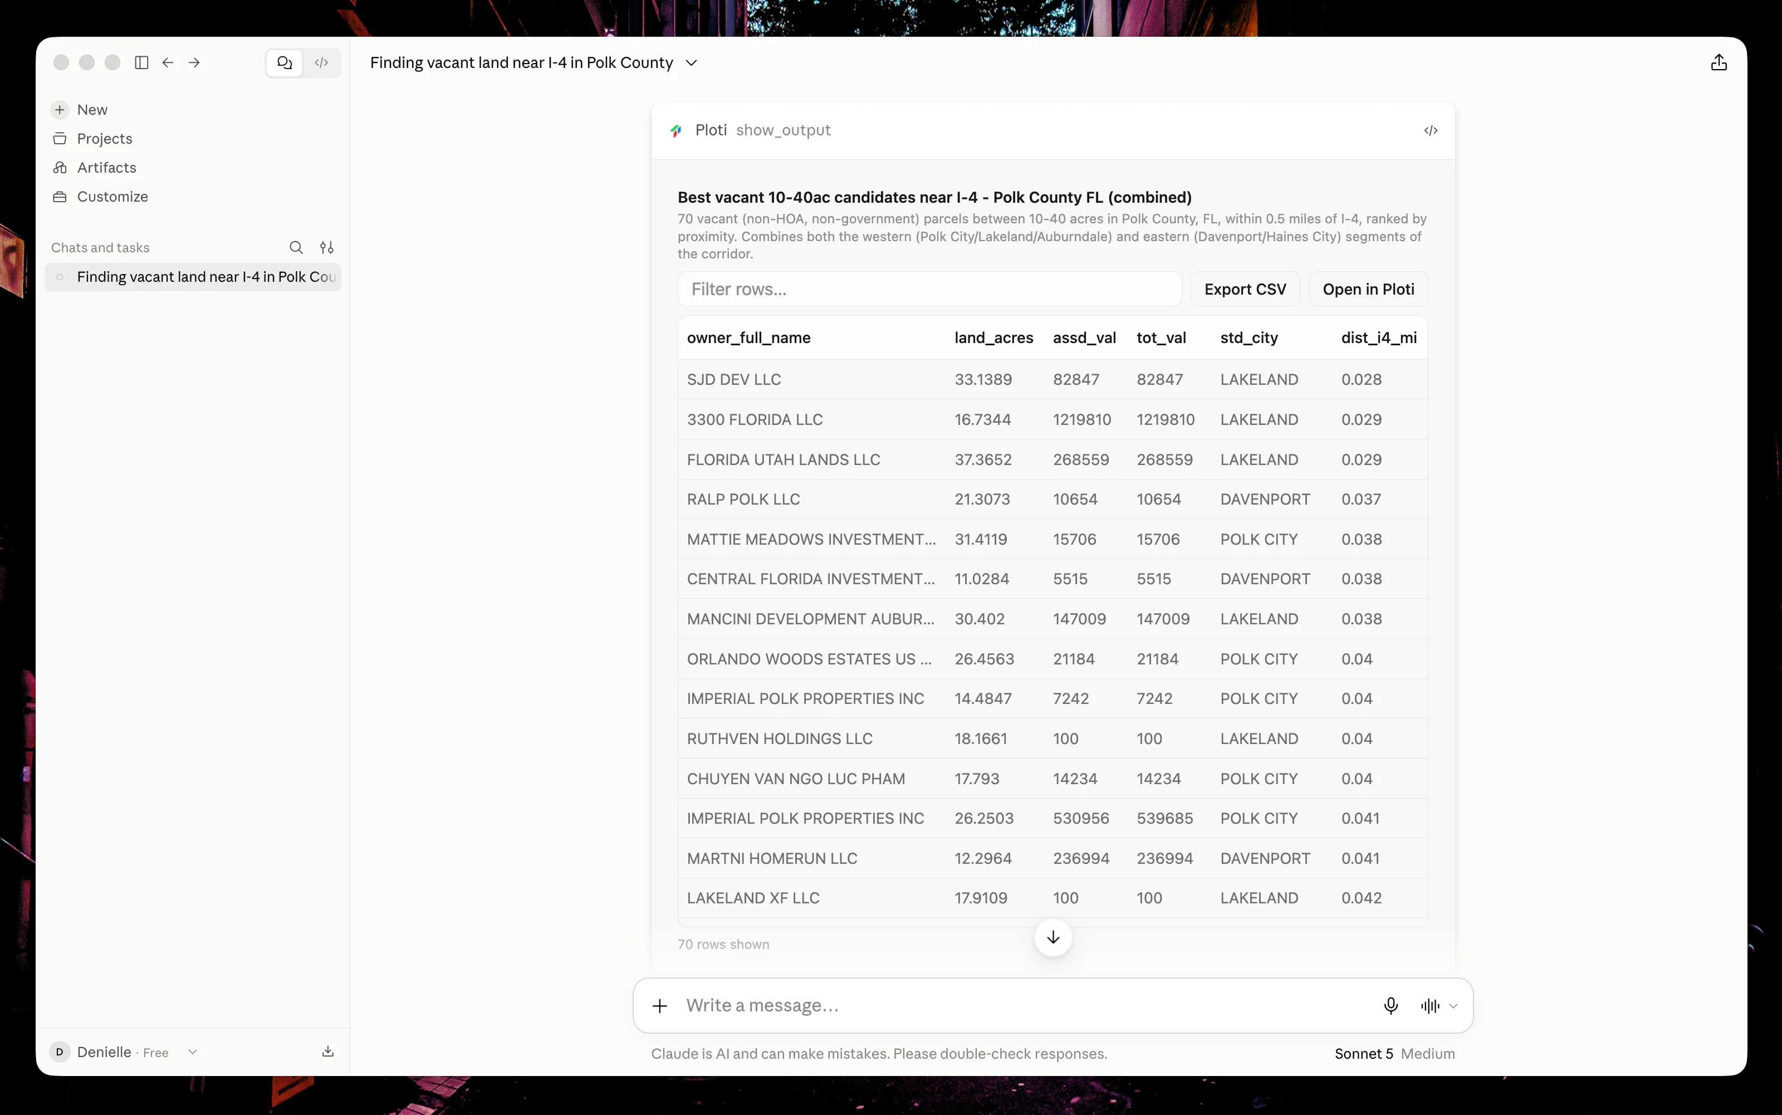Add attachment with the plus icon
This screenshot has height=1115, width=1782.
pos(660,1006)
